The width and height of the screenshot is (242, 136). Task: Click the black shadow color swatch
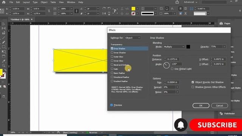(188, 47)
